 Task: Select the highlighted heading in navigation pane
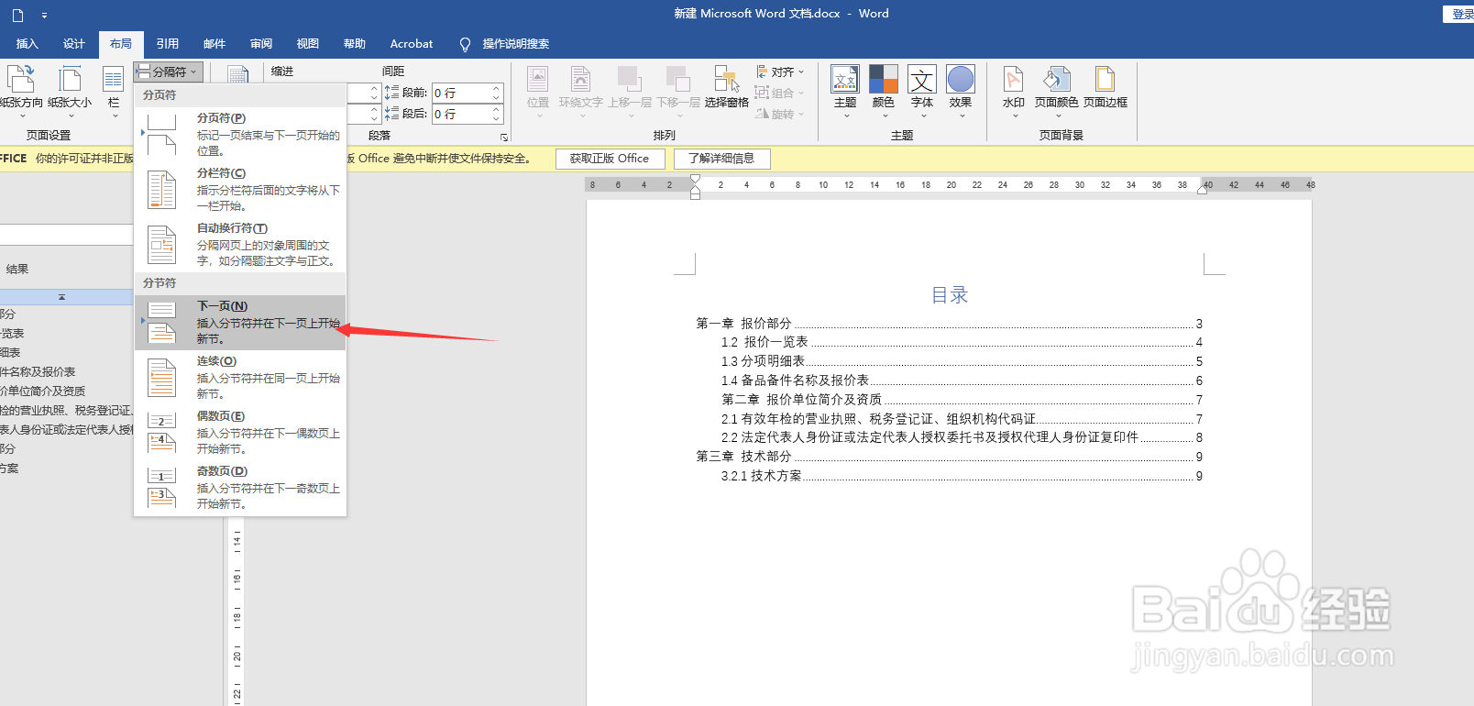[x=66, y=297]
